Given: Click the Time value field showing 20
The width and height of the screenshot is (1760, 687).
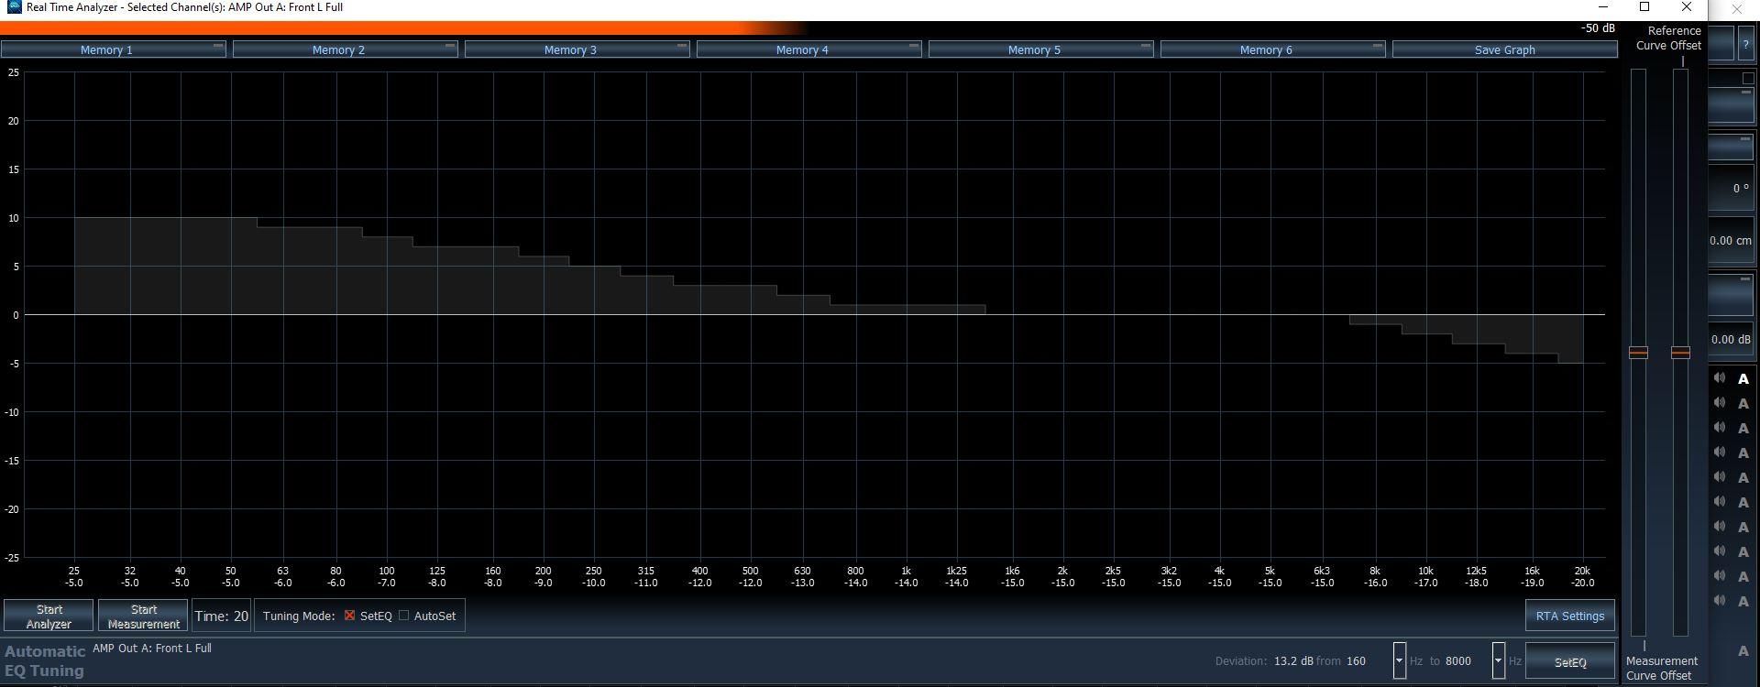Looking at the screenshot, I should pyautogui.click(x=221, y=616).
